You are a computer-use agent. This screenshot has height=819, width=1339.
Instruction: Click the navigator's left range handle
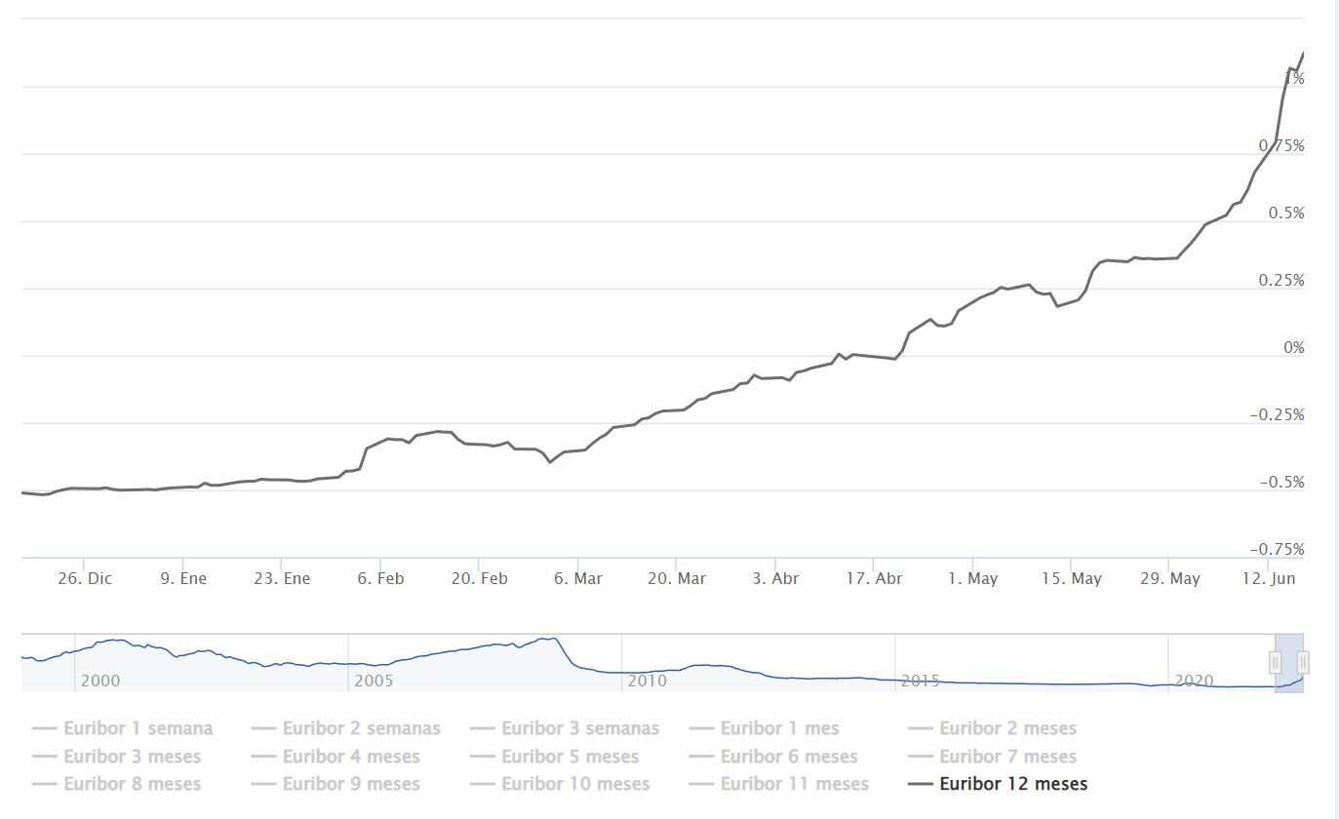[1275, 663]
